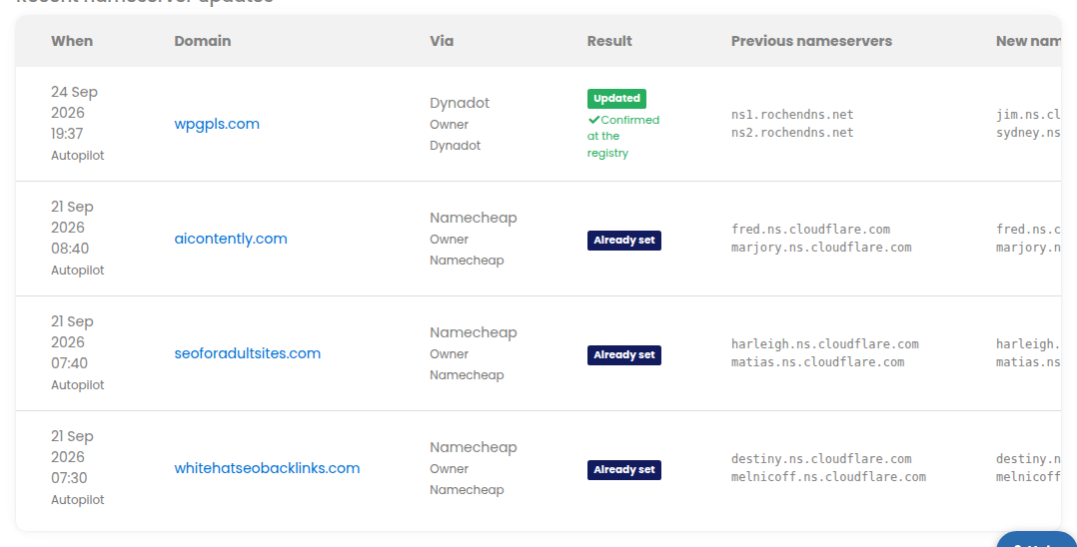Click the Previous nameservers column header

pyautogui.click(x=811, y=41)
